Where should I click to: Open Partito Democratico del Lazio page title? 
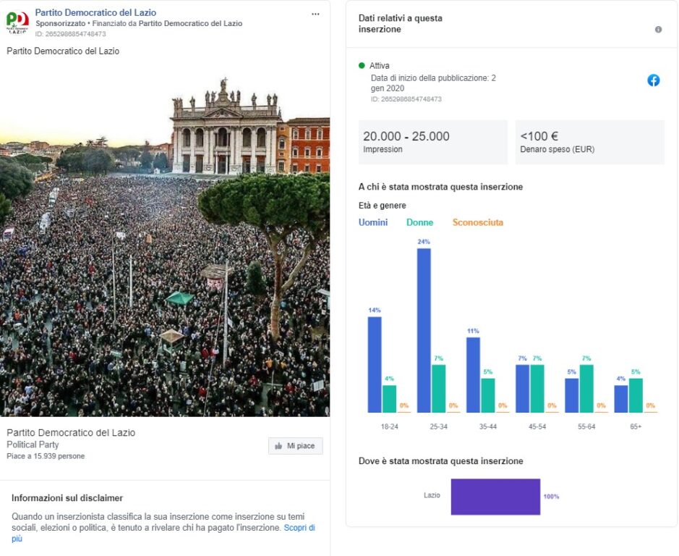(95, 12)
